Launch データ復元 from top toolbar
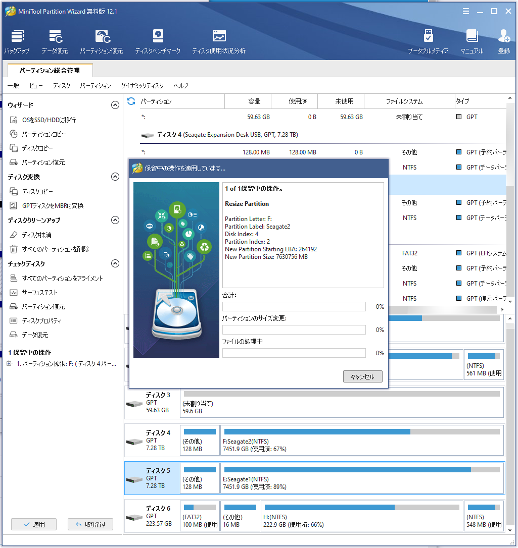Viewport: 518px width, 548px height. click(55, 41)
